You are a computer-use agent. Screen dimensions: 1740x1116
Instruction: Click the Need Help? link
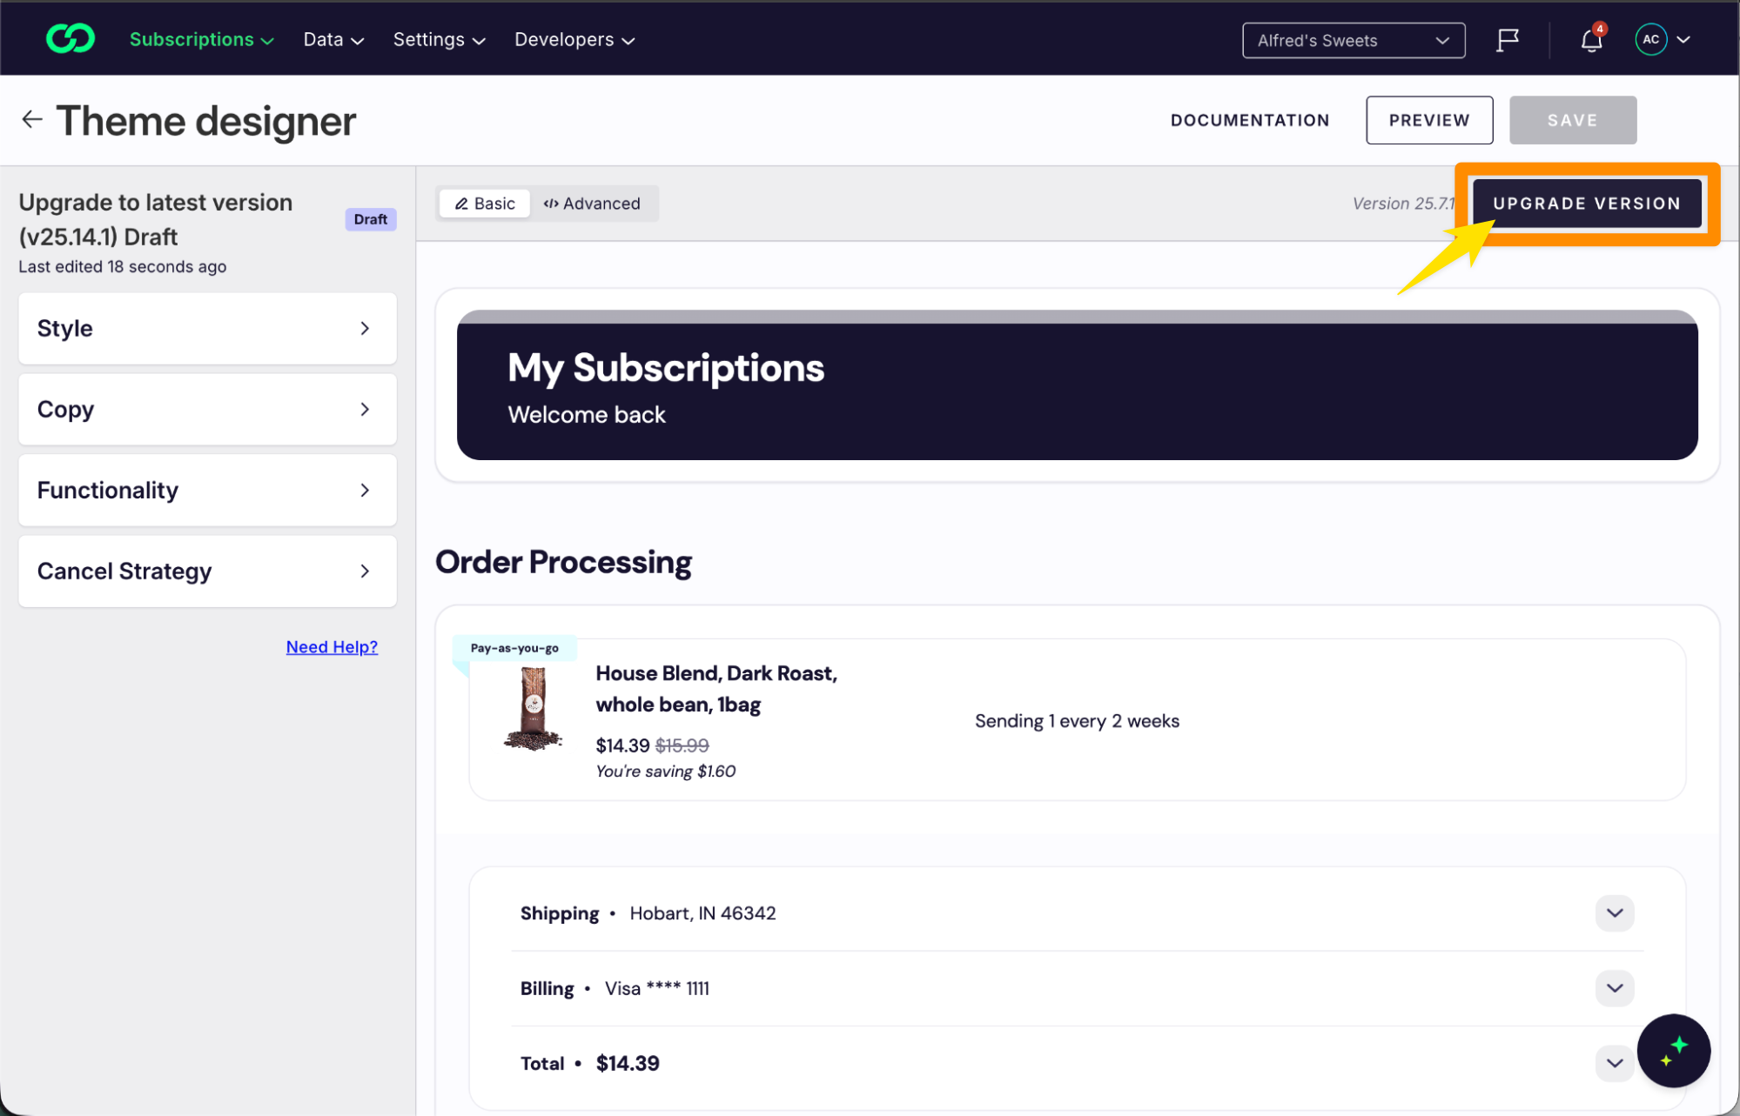coord(332,647)
